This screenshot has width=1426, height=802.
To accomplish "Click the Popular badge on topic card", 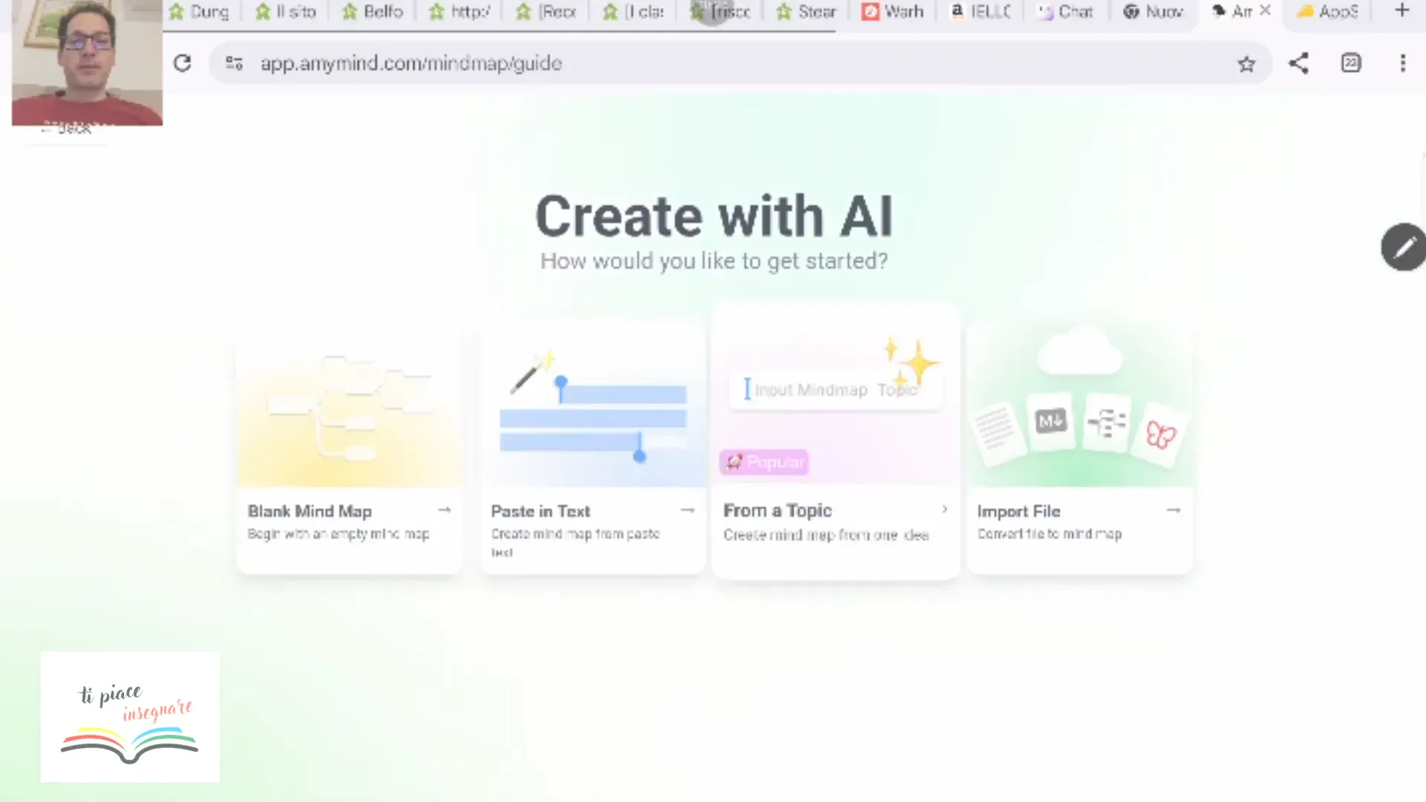I will [764, 462].
